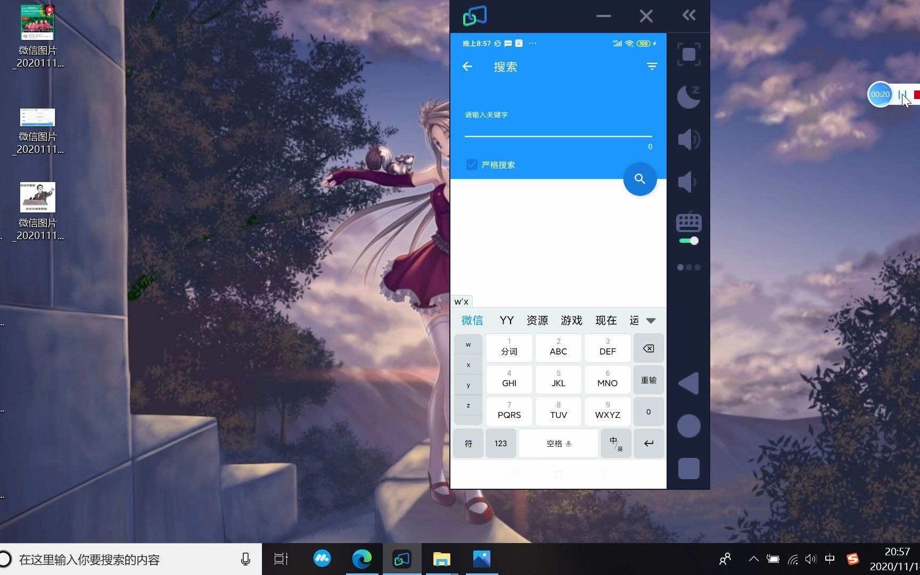
Task: Open second 微信图片 desktop file
Action: coord(37,131)
